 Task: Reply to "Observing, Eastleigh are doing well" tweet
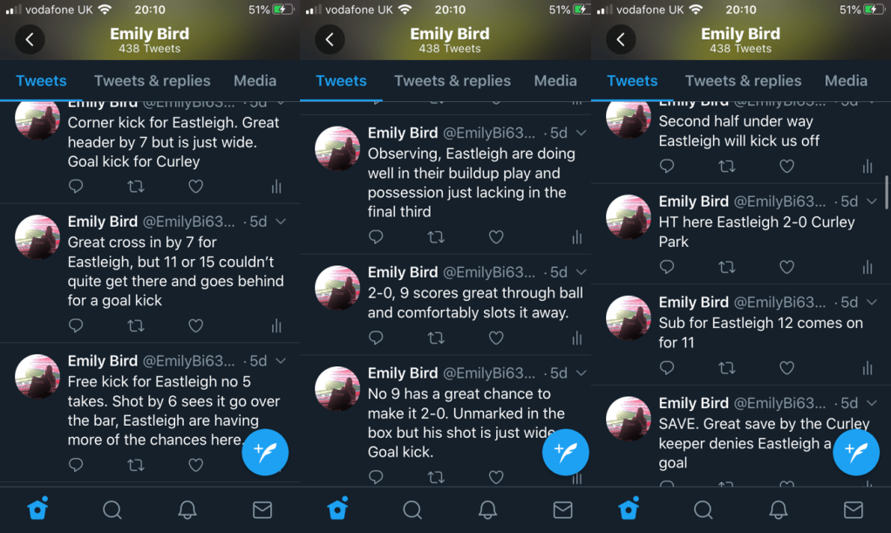376,236
